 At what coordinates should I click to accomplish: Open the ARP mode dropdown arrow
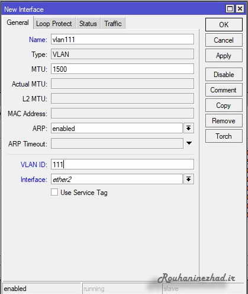189,129
